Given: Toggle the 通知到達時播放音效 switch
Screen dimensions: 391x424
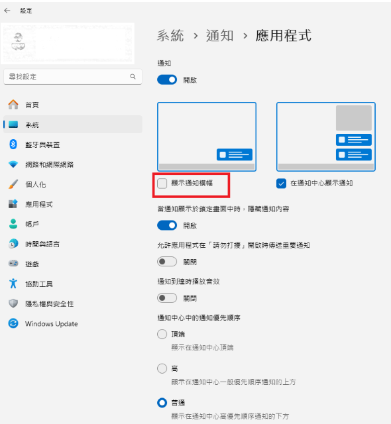Looking at the screenshot, I should click(x=167, y=298).
